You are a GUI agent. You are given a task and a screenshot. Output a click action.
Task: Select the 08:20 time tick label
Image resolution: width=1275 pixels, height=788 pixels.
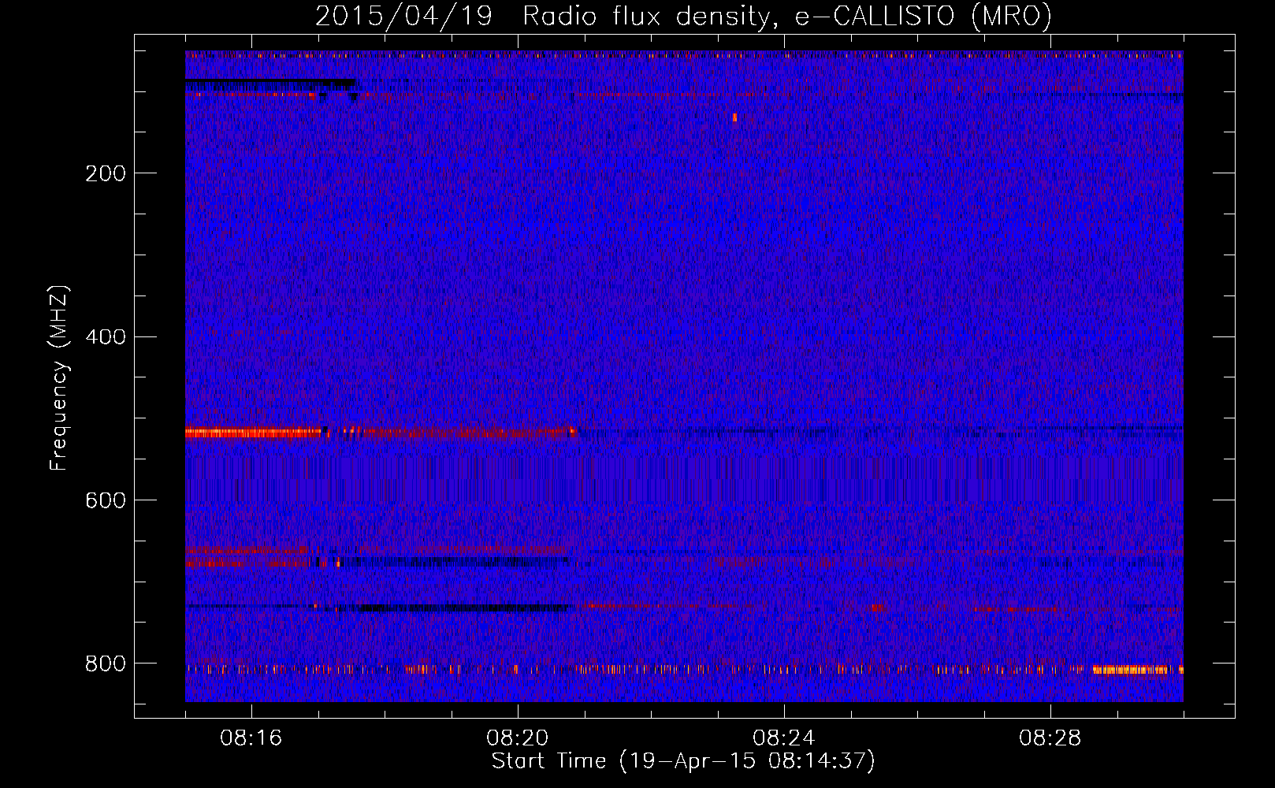pyautogui.click(x=518, y=738)
